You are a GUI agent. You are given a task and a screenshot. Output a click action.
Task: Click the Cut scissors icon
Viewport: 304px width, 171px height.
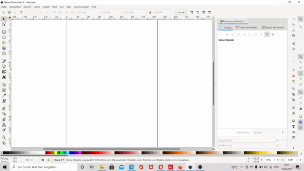294,76
